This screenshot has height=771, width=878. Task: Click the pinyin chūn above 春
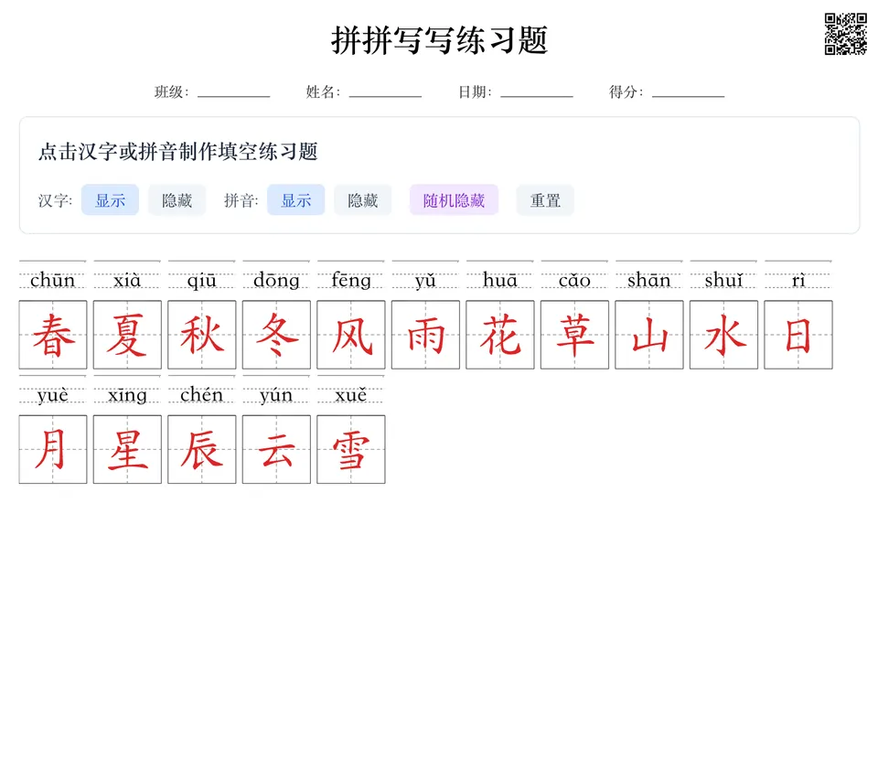pos(53,279)
